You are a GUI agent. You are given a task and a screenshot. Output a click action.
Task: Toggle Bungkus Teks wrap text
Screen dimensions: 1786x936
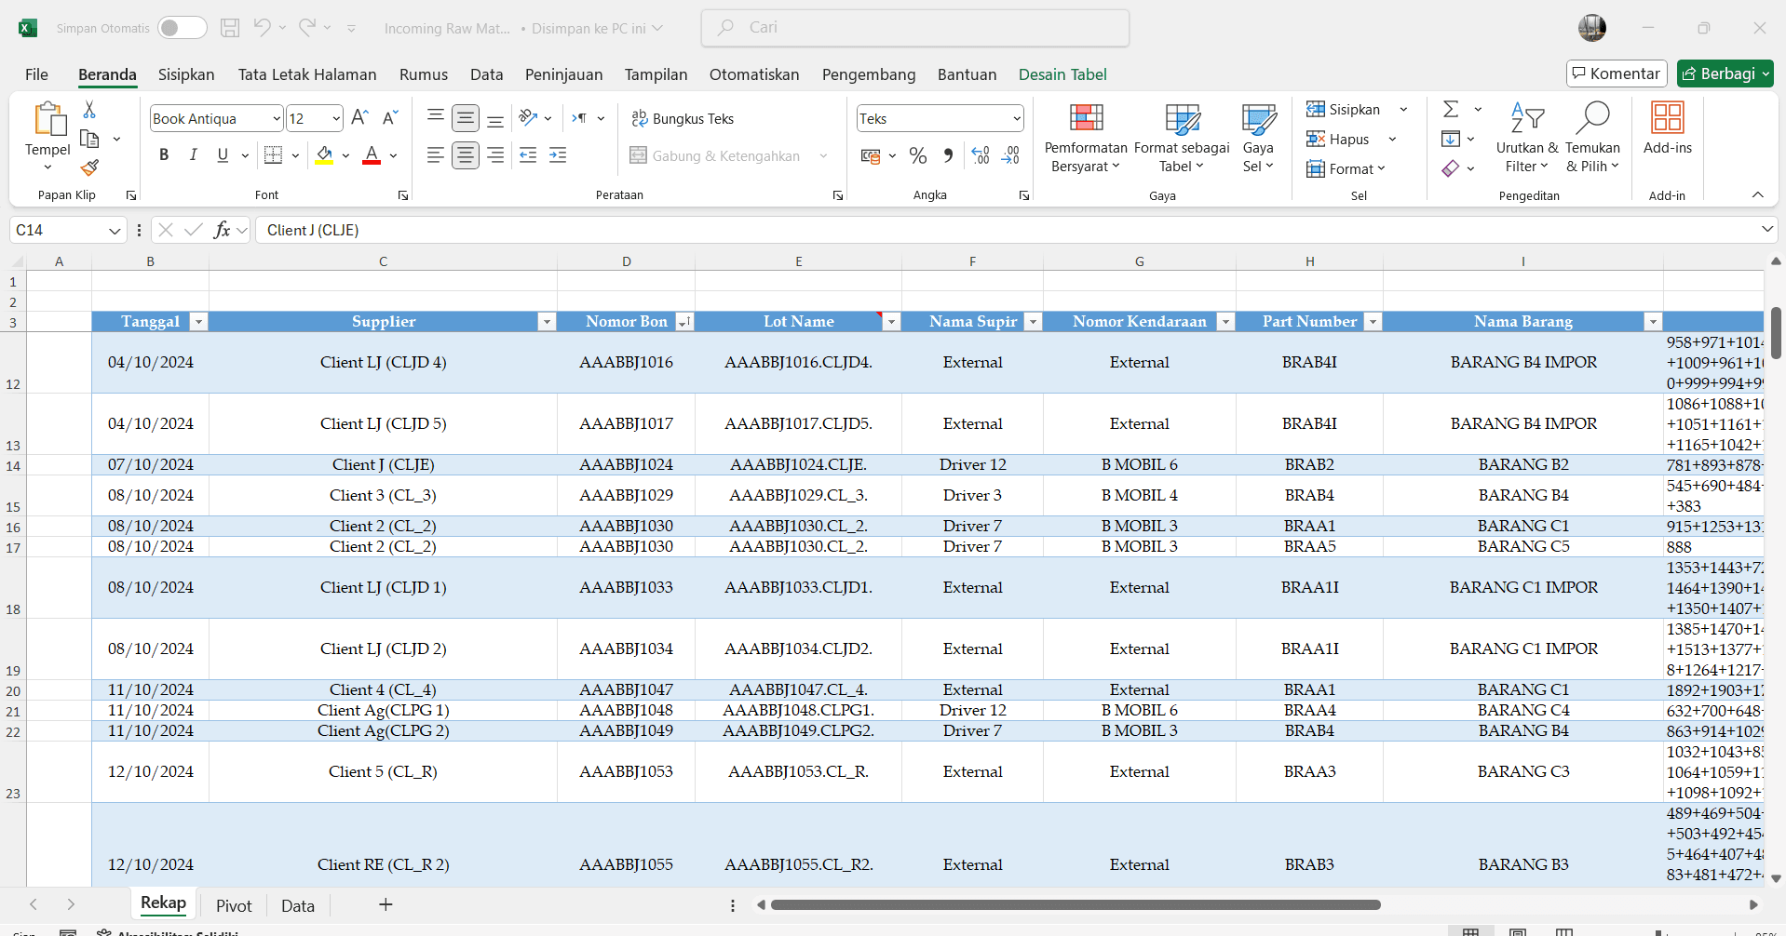[x=683, y=118]
